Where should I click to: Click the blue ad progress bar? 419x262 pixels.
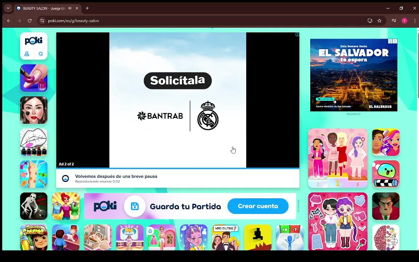[x=178, y=168]
